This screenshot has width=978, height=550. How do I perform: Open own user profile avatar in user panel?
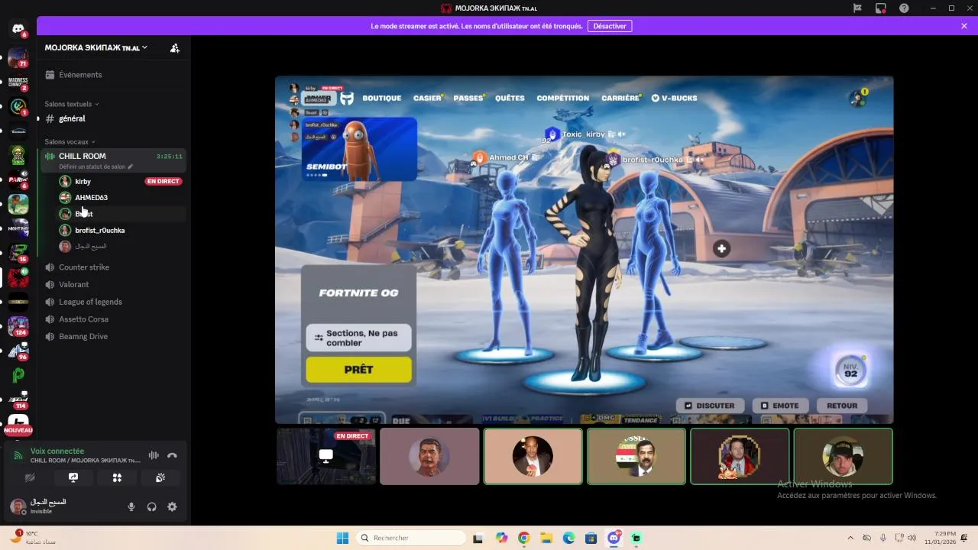18,506
